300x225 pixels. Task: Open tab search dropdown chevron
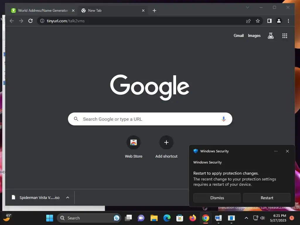[x=247, y=7]
